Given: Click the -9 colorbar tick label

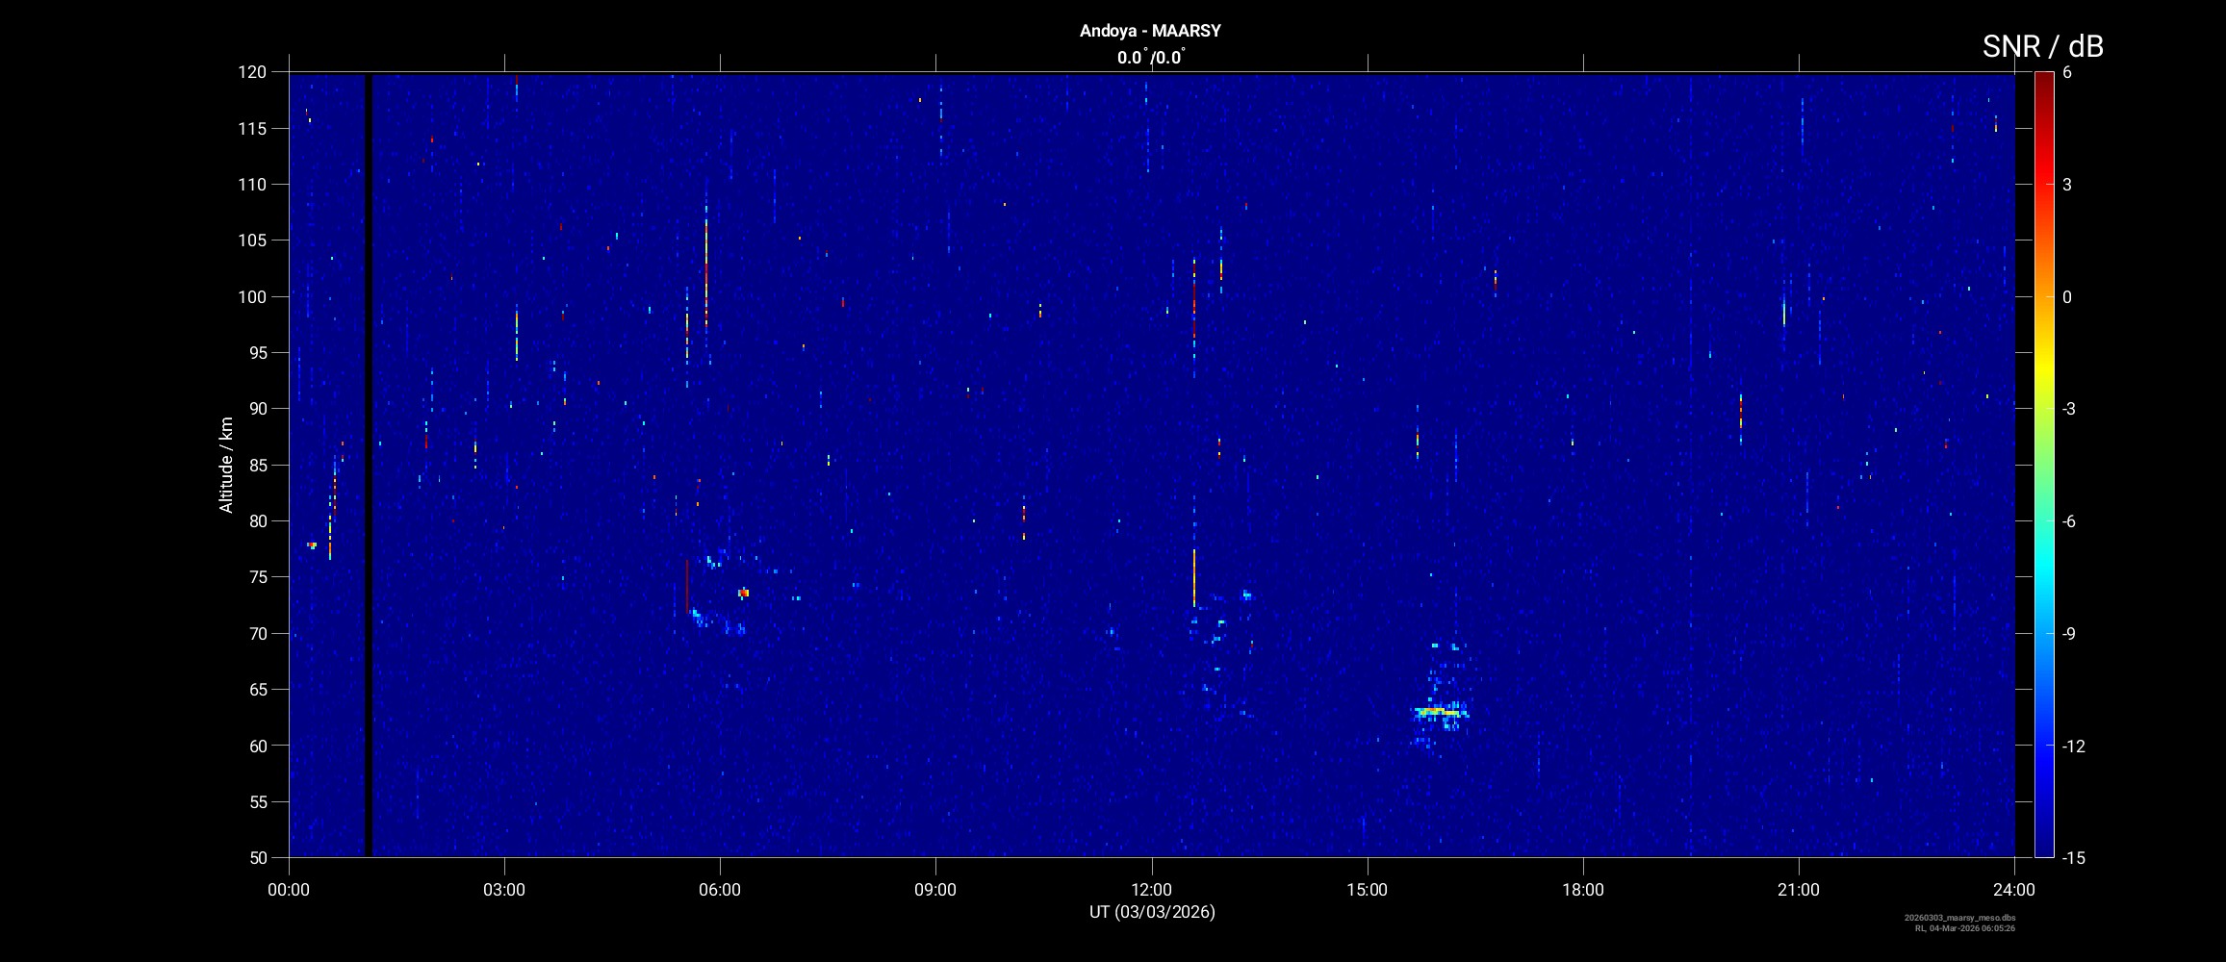Looking at the screenshot, I should pyautogui.click(x=2070, y=634).
